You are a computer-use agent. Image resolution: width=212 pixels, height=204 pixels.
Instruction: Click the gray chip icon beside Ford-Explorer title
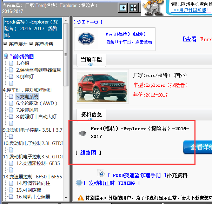click(82, 133)
